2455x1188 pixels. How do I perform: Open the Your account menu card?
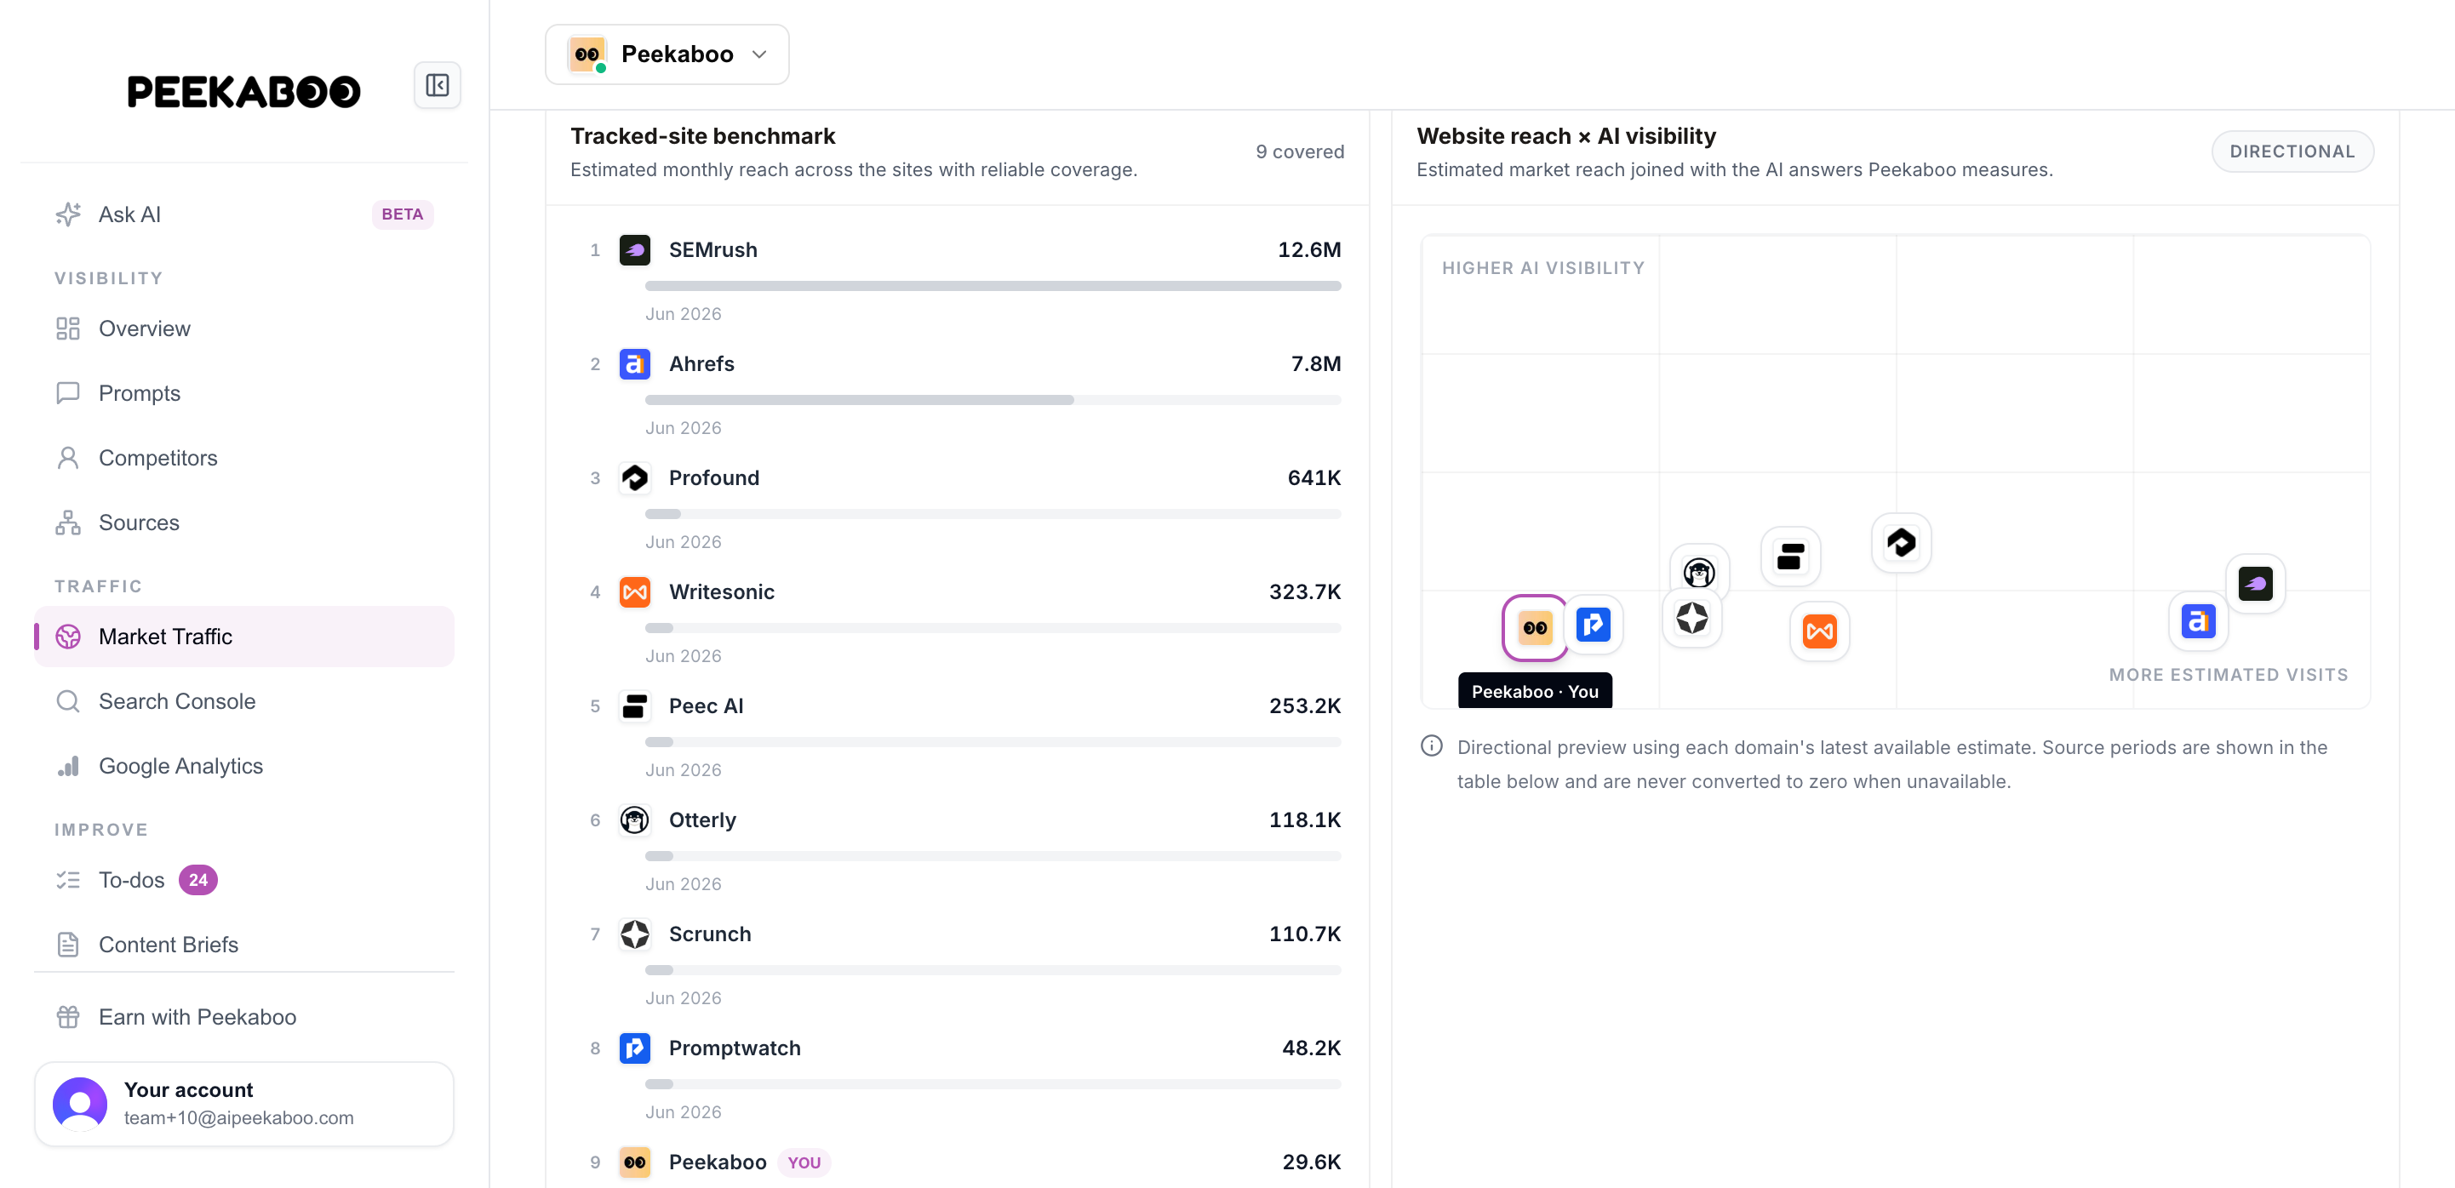[244, 1103]
